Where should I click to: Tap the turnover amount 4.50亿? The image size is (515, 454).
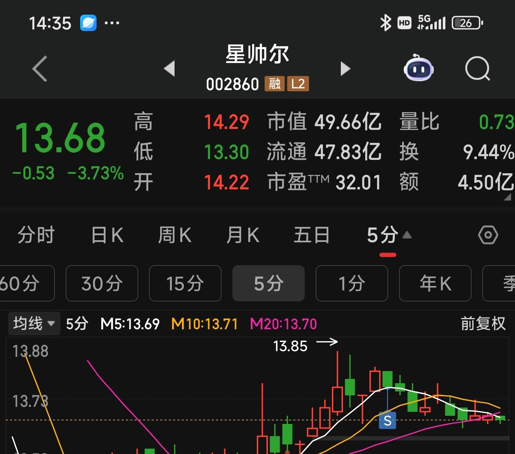pos(486,182)
